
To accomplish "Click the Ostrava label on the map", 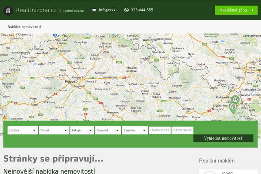I will coord(221,97).
